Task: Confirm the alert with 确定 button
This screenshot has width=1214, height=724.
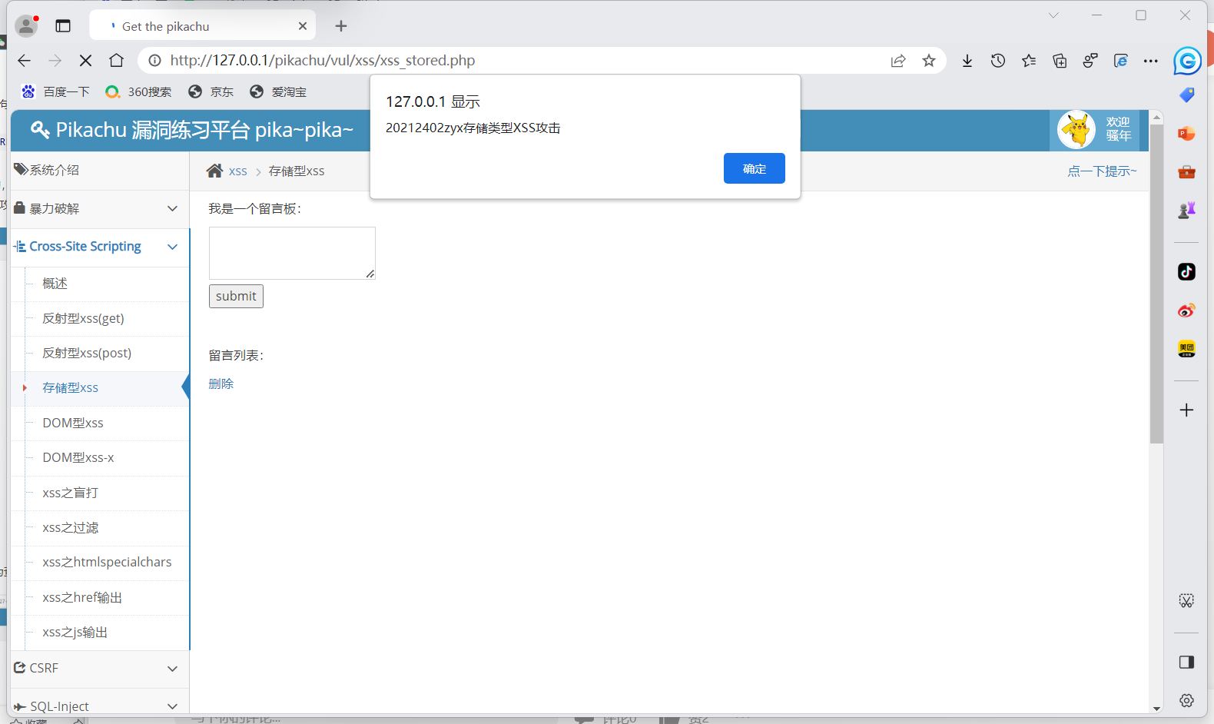Action: tap(754, 168)
